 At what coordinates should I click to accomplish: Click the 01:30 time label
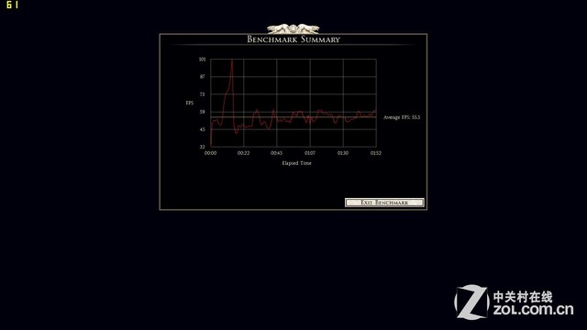[x=343, y=153]
